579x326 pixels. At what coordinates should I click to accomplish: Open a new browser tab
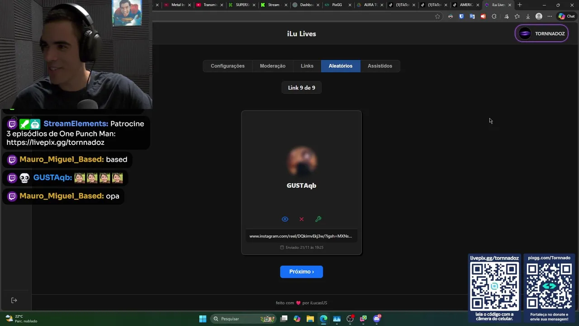click(x=520, y=5)
